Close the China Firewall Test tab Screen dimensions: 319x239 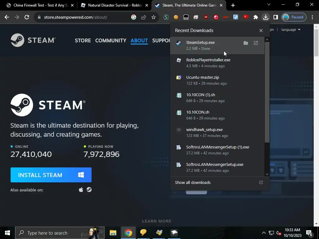click(72, 5)
